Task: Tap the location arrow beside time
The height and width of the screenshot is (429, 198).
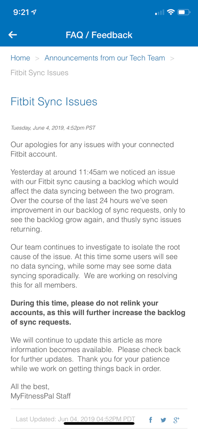Action: [34, 12]
